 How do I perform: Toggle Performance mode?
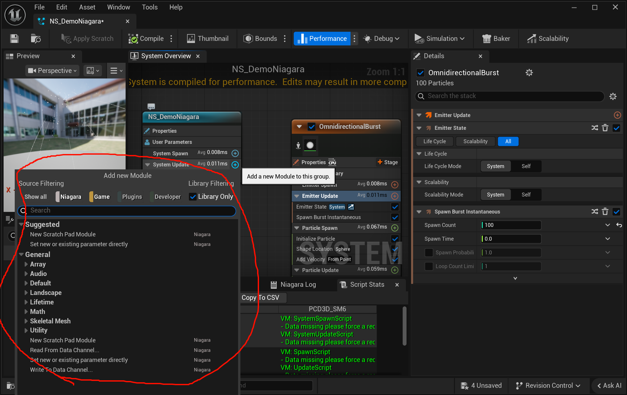(x=322, y=39)
